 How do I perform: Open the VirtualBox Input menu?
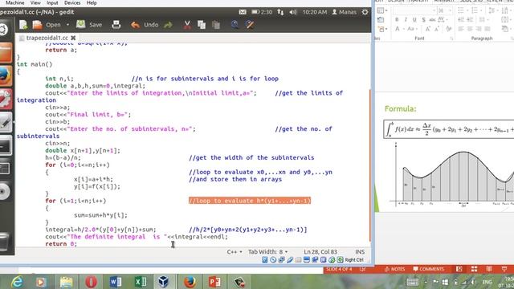pyautogui.click(x=52, y=2)
